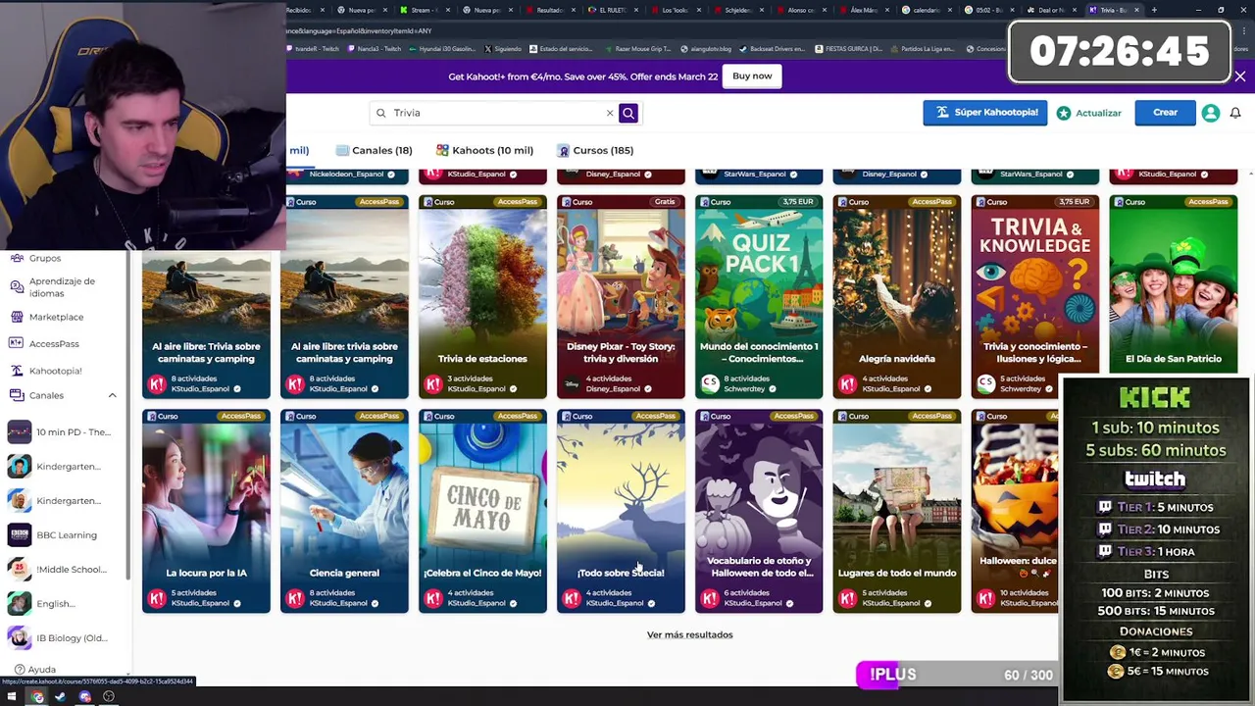Open Kahootopia! in the sidebar
Viewport: 1255px width, 706px height.
[55, 371]
